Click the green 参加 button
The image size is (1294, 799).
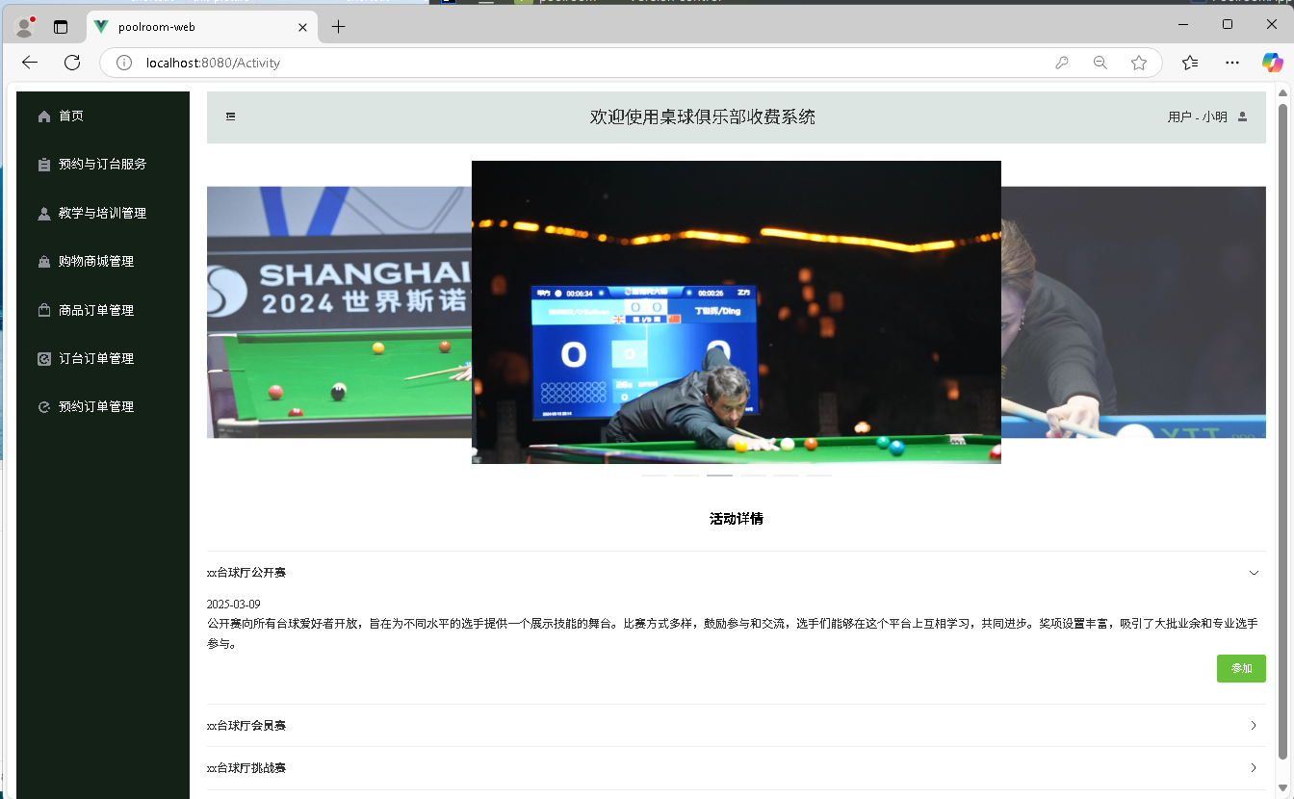1241,668
